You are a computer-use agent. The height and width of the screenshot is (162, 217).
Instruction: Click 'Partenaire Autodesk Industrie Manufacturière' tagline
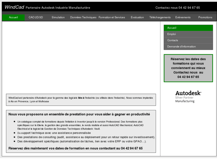pos(58,8)
